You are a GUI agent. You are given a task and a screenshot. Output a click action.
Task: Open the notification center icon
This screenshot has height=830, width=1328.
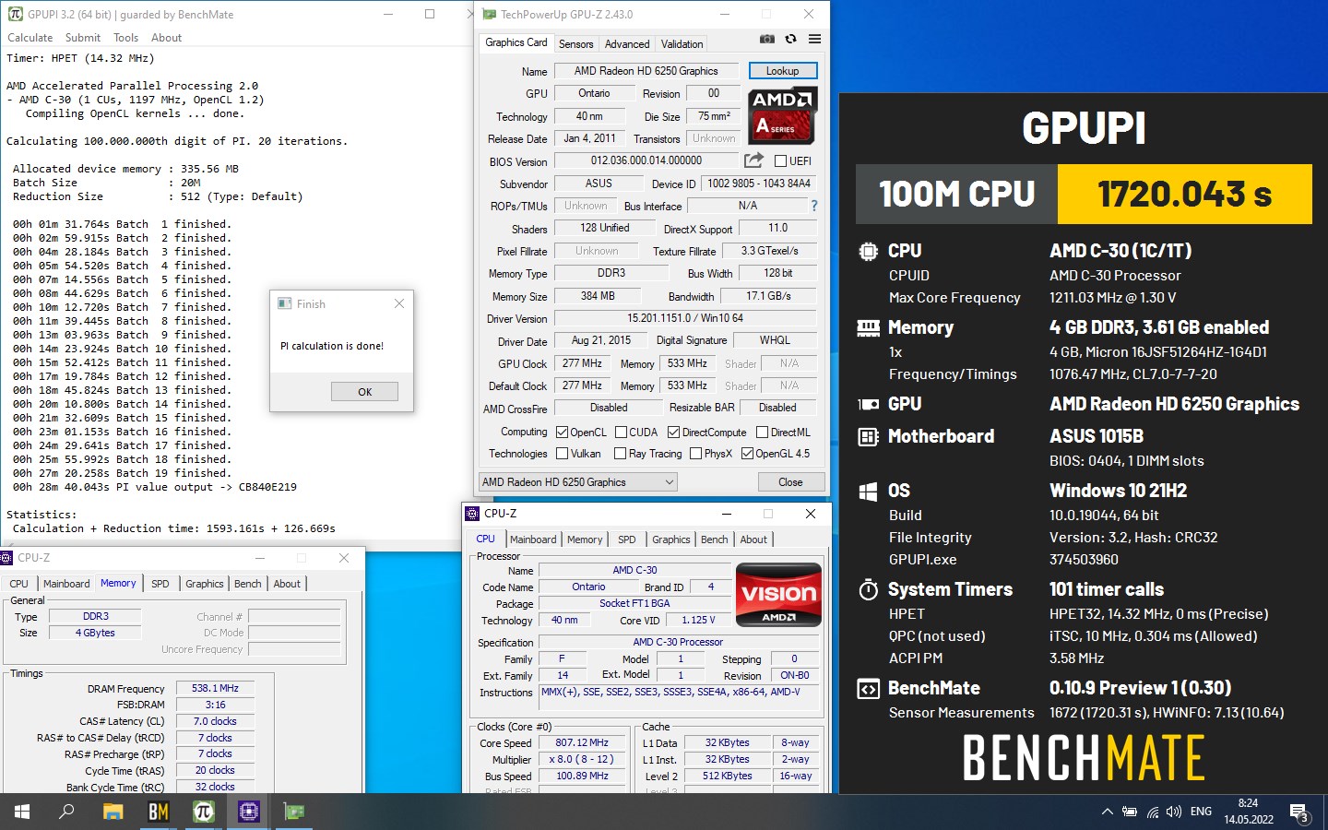pyautogui.click(x=1299, y=813)
